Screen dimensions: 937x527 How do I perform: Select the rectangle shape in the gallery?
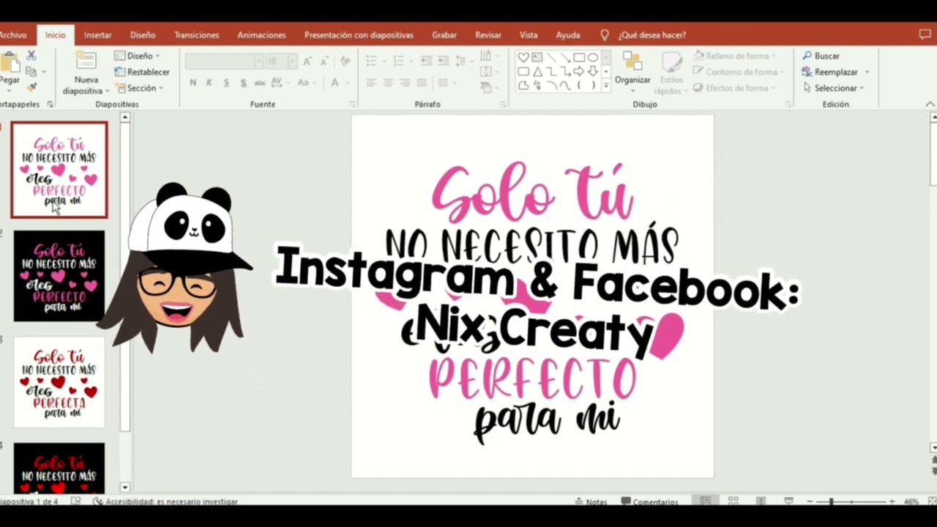pyautogui.click(x=579, y=57)
